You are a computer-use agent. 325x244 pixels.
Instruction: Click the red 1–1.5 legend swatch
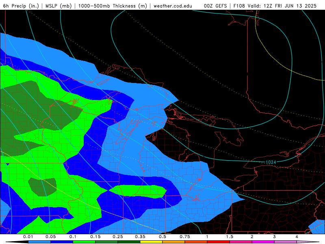coord(219,242)
